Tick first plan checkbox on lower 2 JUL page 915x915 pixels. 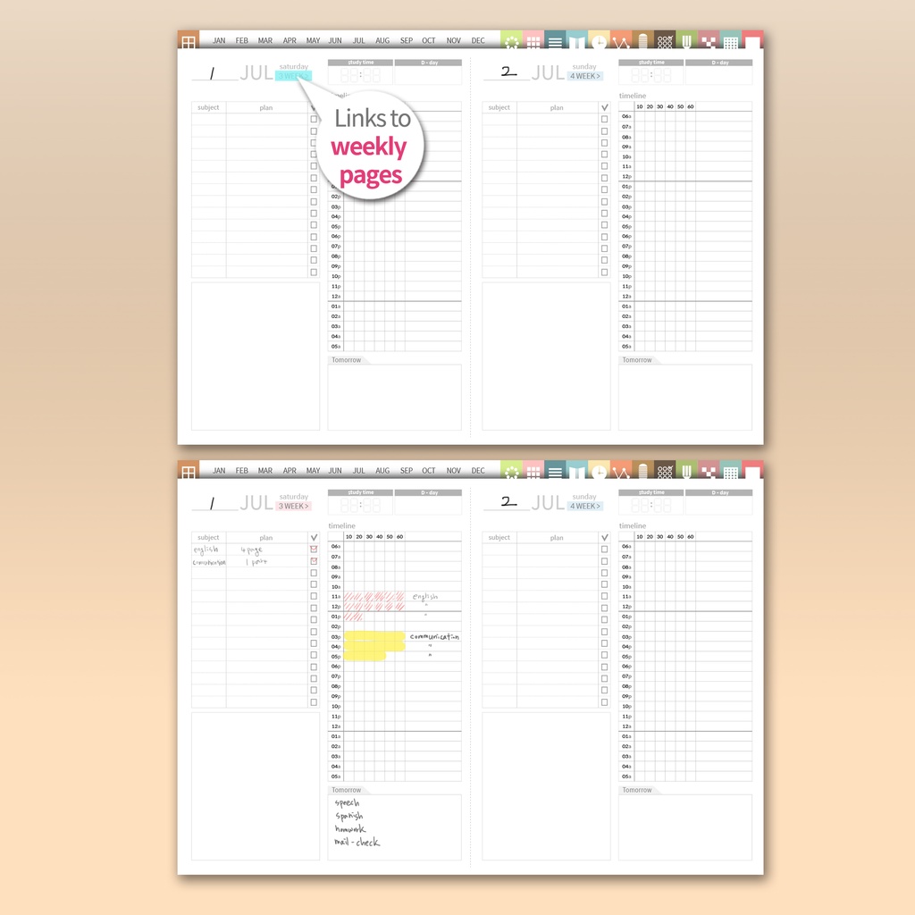(x=605, y=550)
